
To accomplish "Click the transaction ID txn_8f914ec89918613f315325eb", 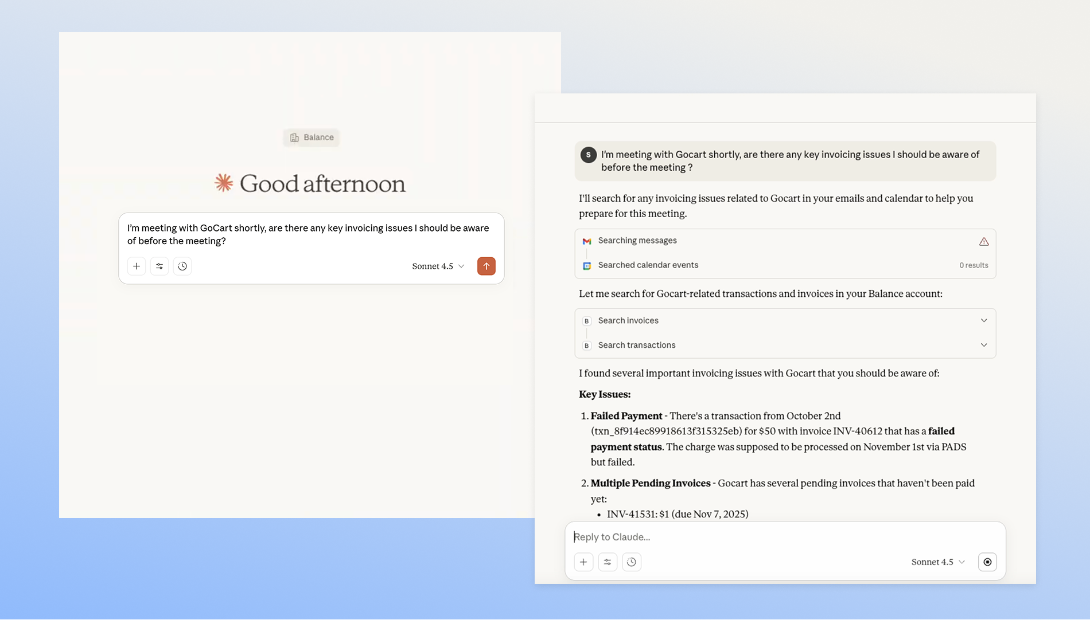I will coord(666,431).
